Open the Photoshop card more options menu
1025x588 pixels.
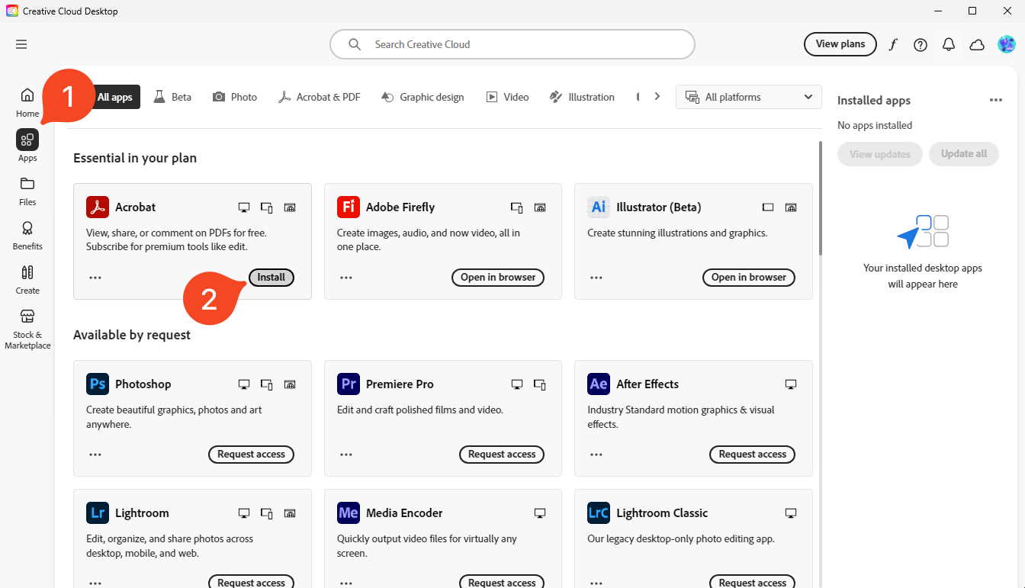pyautogui.click(x=95, y=455)
